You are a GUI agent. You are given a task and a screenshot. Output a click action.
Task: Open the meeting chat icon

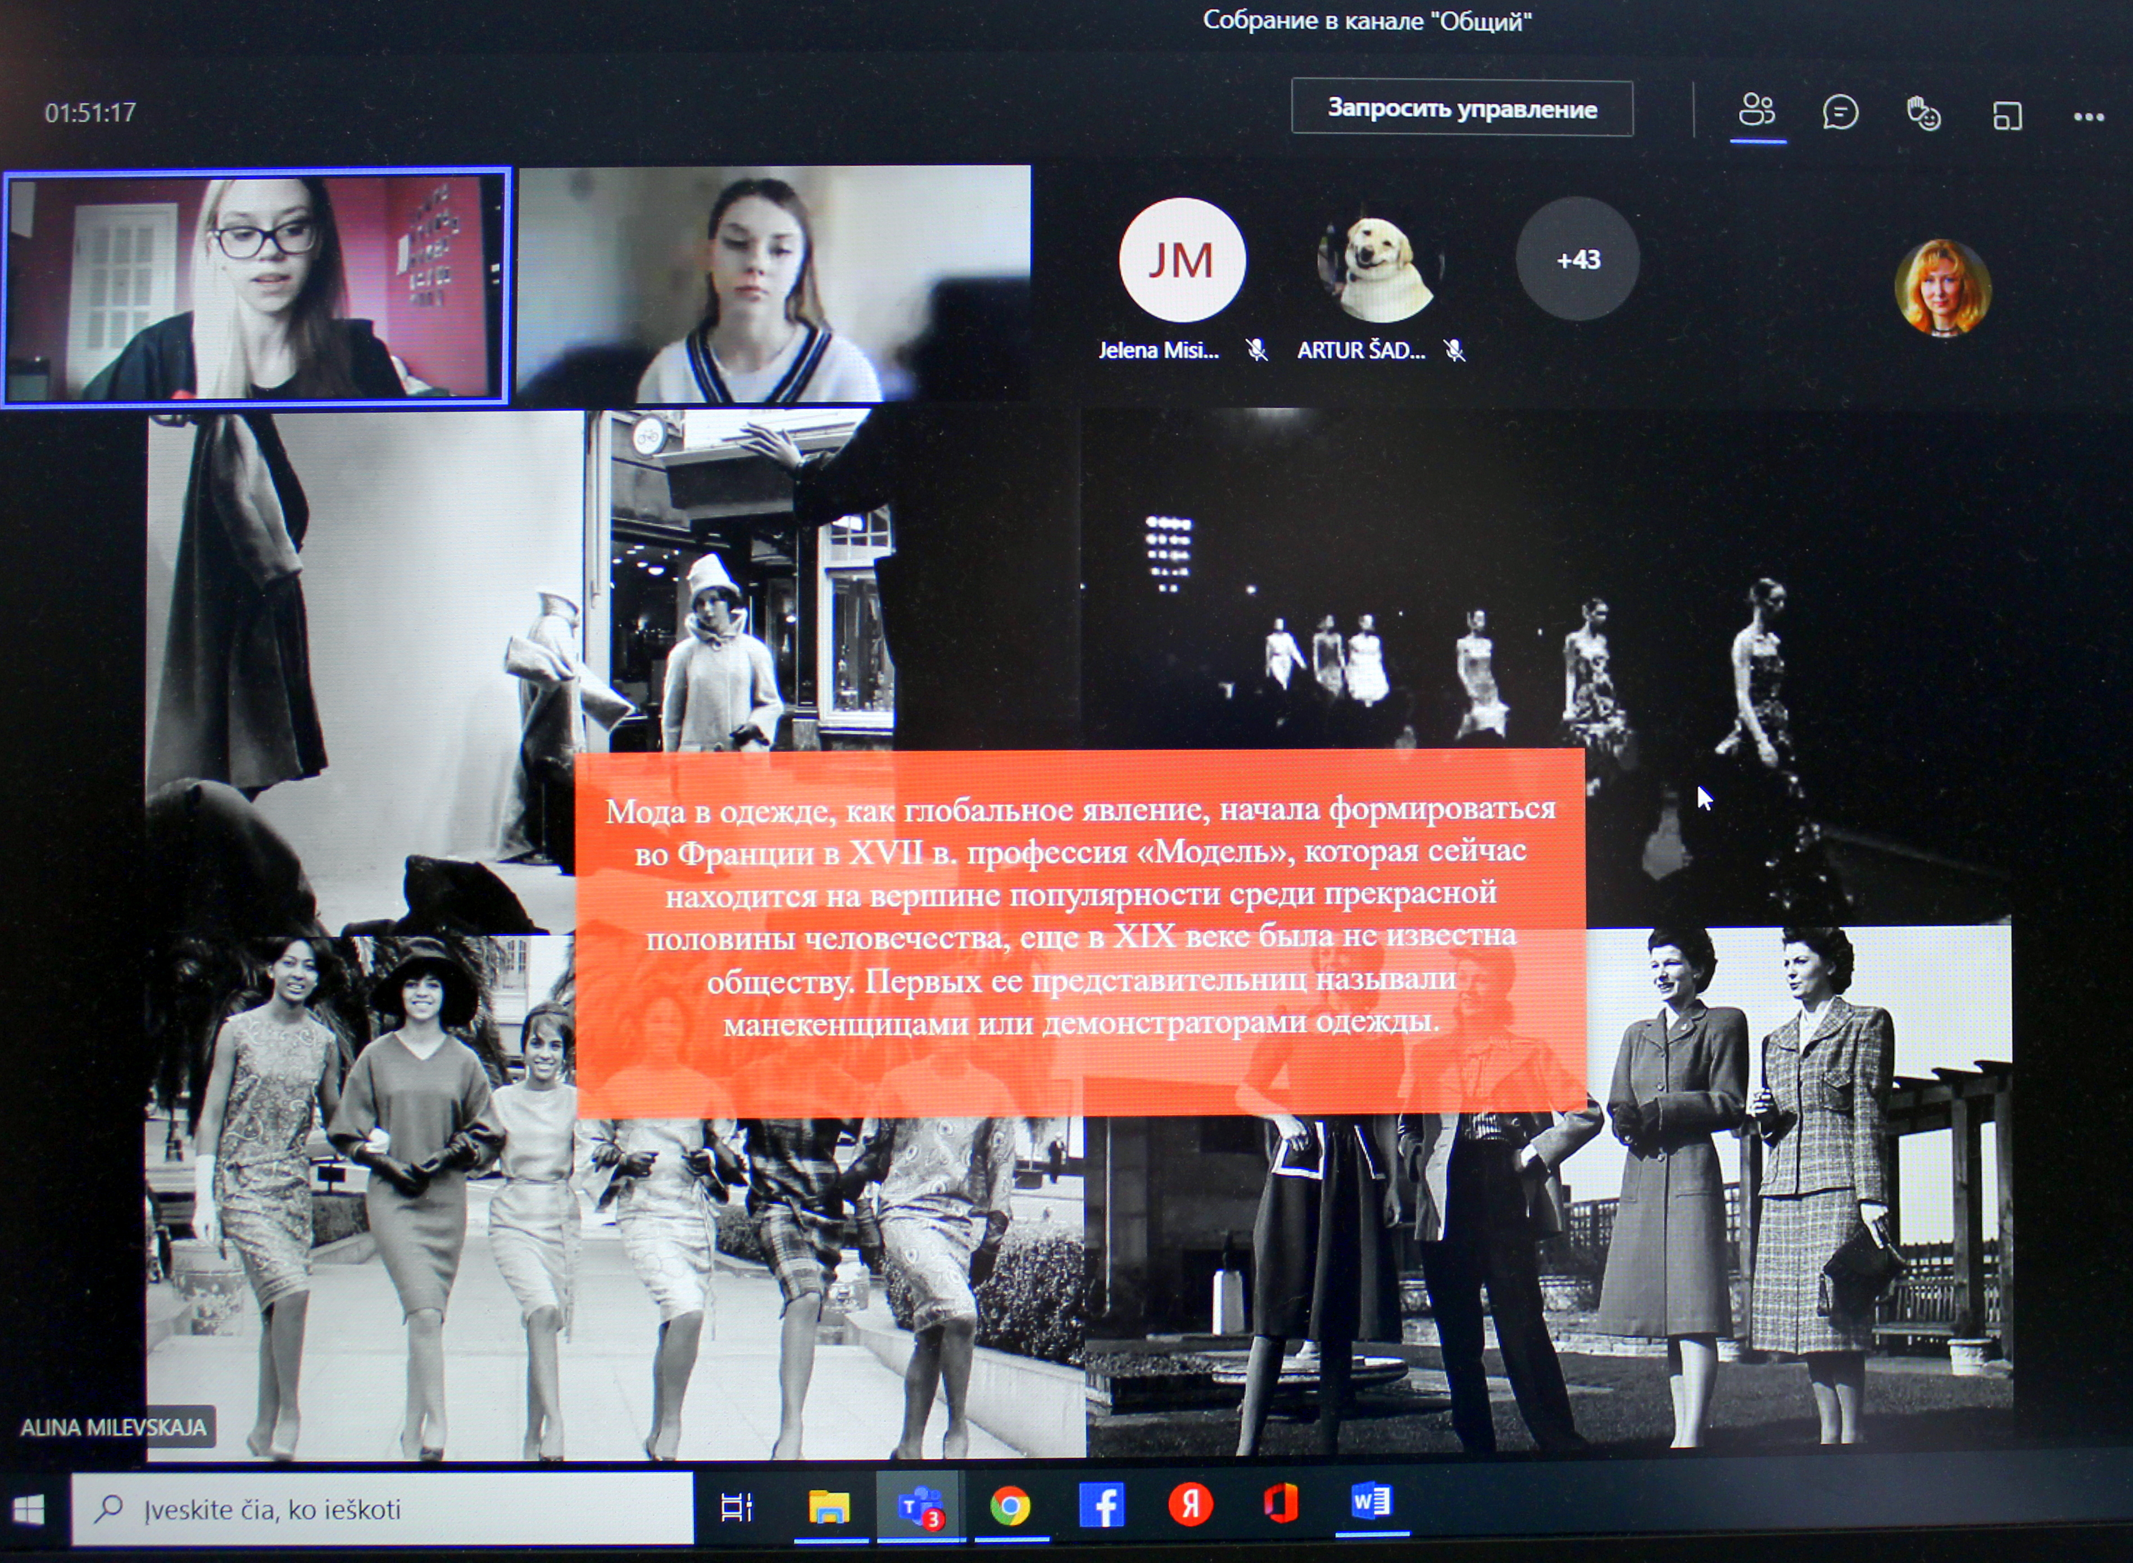1840,113
